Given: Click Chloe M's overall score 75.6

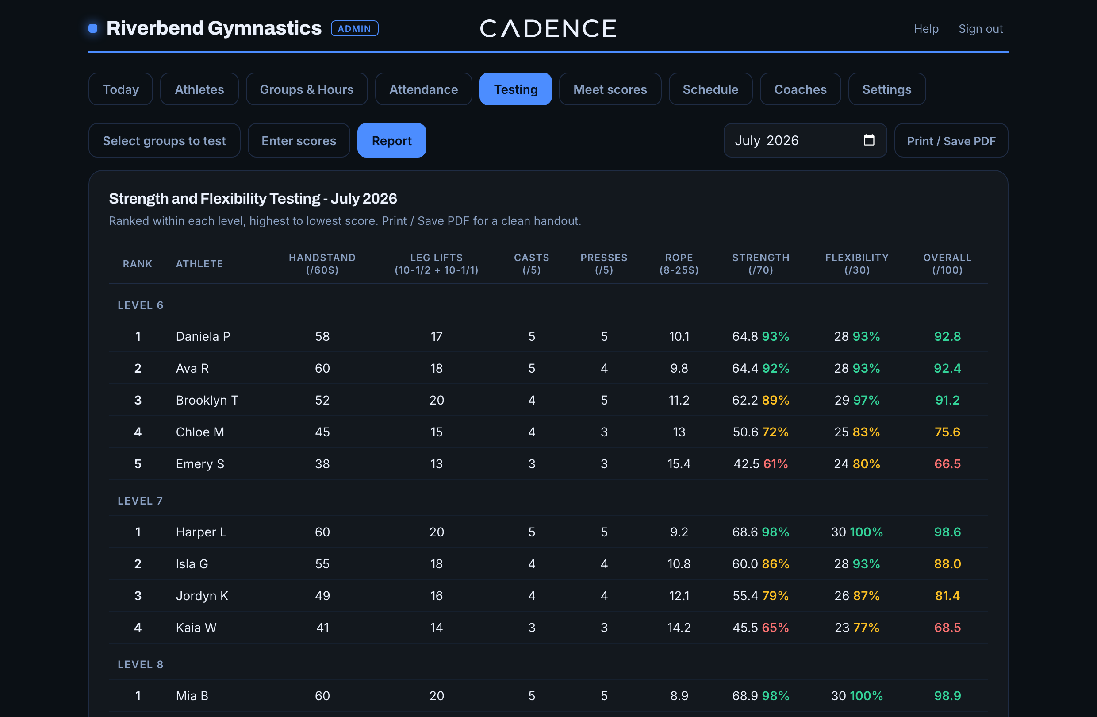Looking at the screenshot, I should [x=947, y=432].
